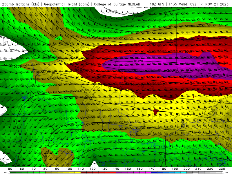
Task: Pick the dark blue swatch just after 170
Action: 154,172
